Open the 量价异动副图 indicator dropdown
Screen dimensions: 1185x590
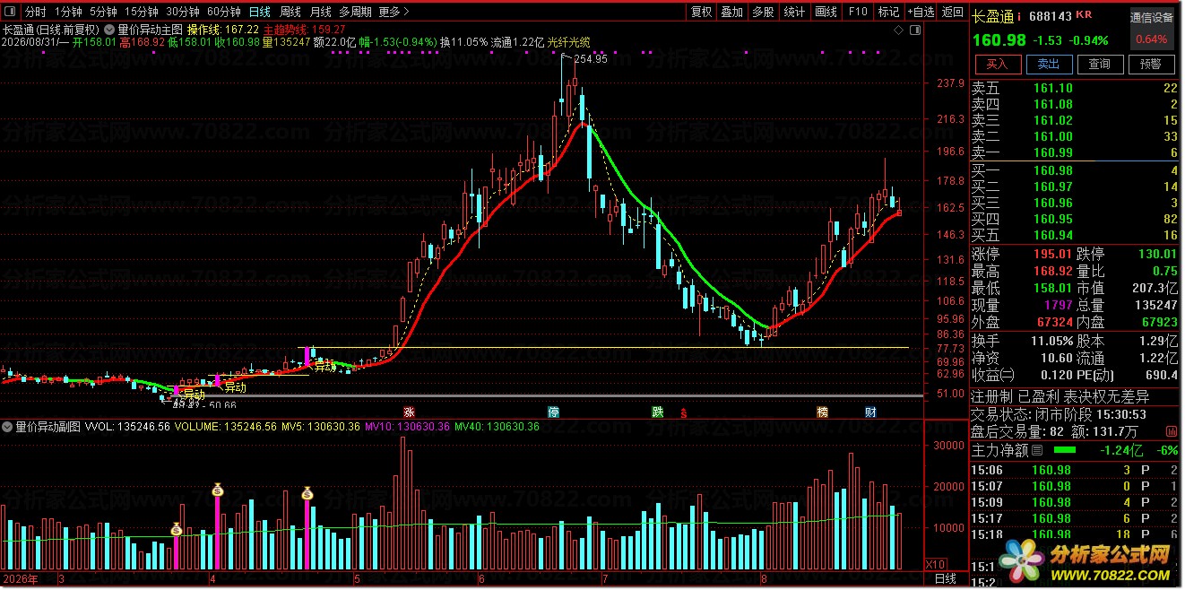tap(9, 427)
